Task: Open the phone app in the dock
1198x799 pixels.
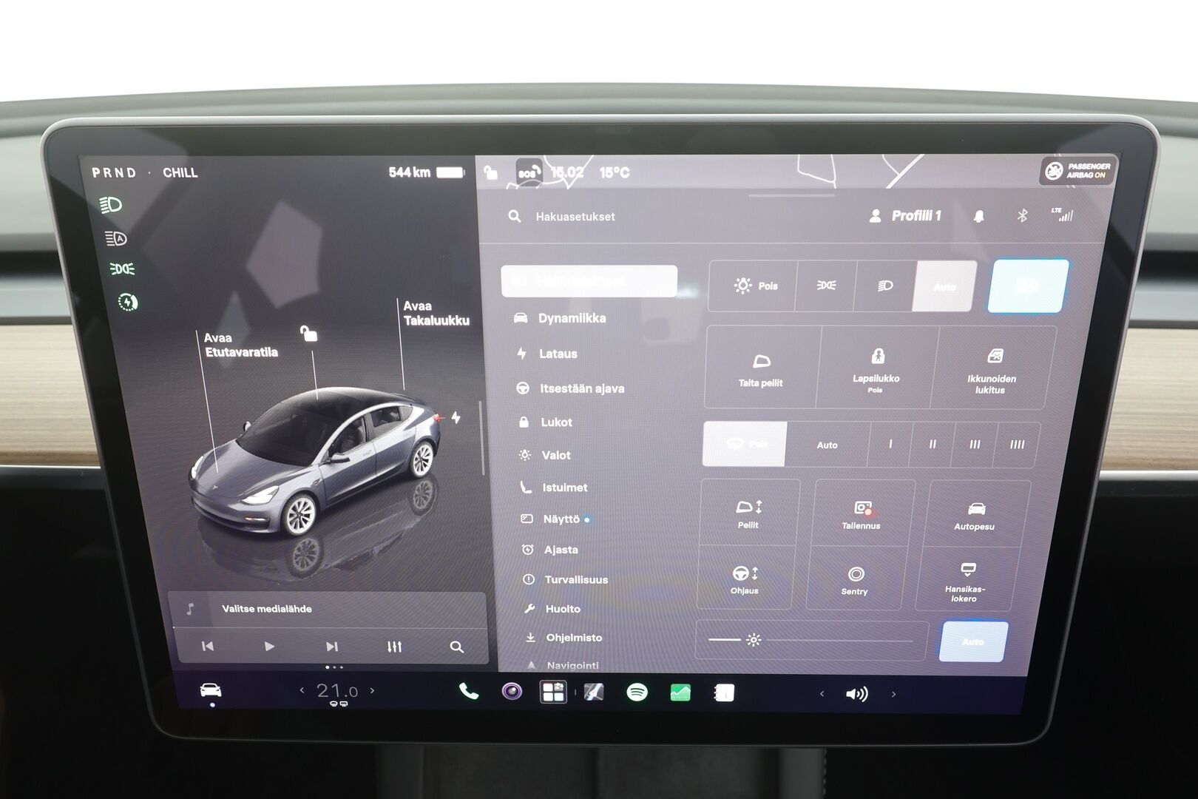Action: (x=469, y=692)
